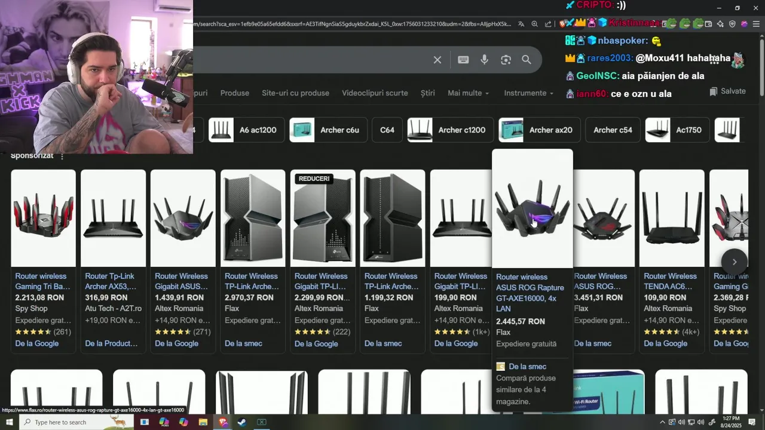Open Steam from the taskbar

(x=242, y=422)
